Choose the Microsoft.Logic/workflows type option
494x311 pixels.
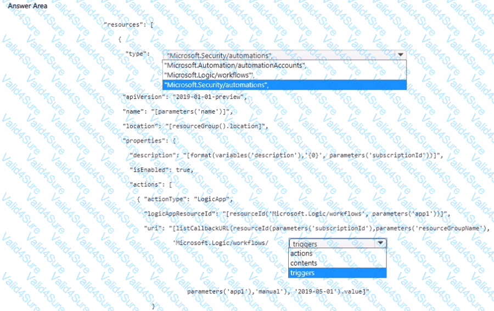pos(209,75)
